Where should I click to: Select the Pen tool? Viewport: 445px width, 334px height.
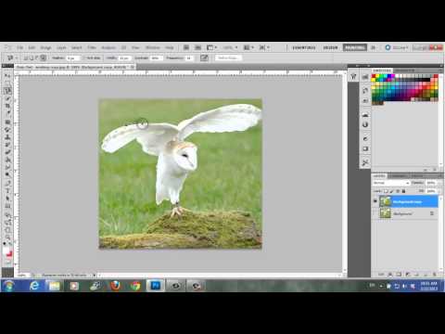click(x=7, y=183)
